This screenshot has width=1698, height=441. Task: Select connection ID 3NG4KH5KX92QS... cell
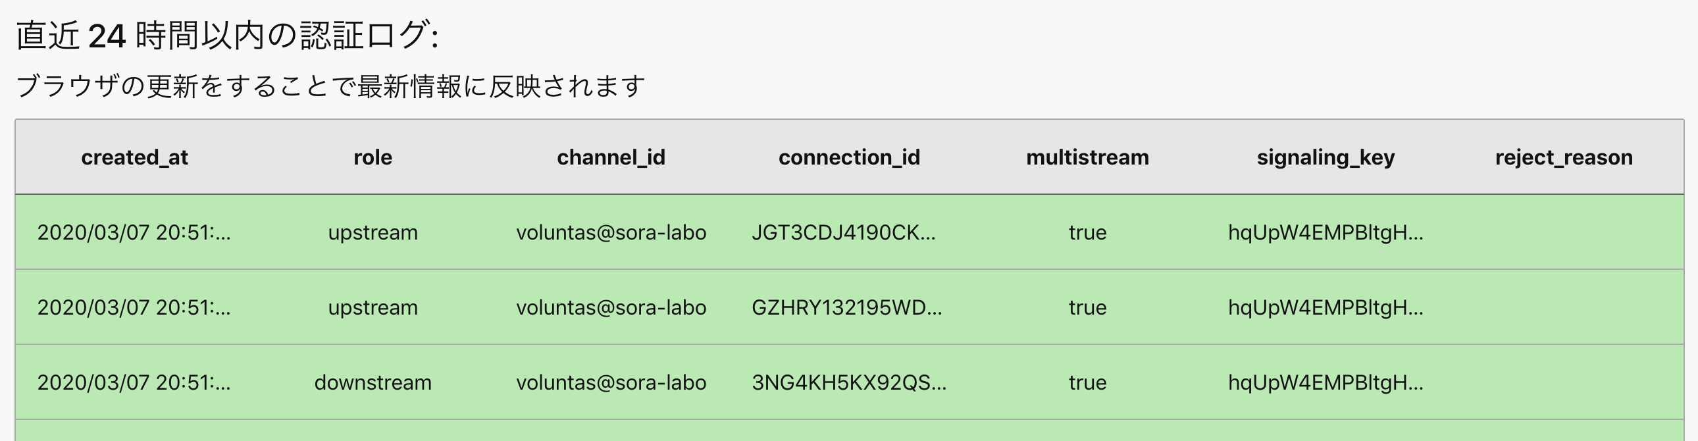[849, 383]
